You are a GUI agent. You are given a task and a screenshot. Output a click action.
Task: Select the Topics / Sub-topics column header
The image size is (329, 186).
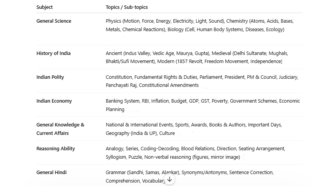point(127,7)
